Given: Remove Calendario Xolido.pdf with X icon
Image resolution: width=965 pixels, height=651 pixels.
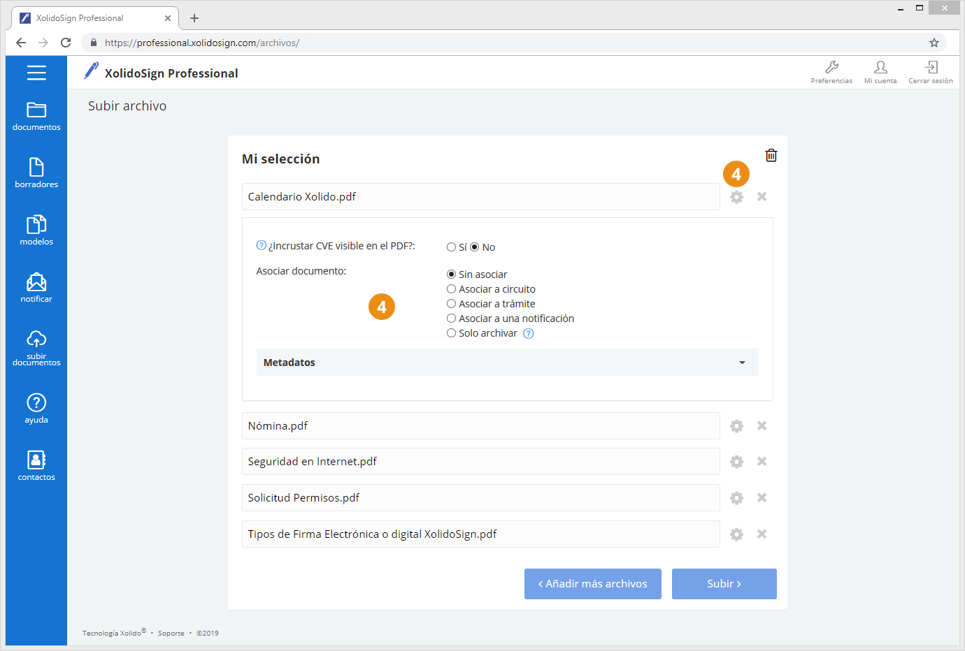Looking at the screenshot, I should pyautogui.click(x=762, y=196).
